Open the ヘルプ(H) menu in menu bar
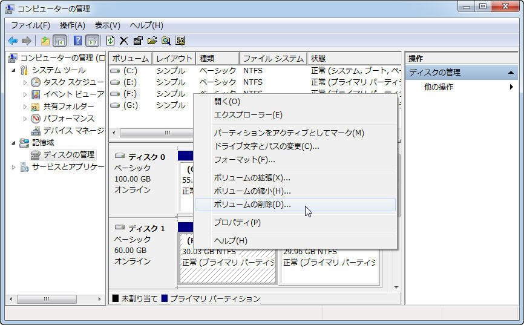Screen dimensions: 524x325 point(146,25)
